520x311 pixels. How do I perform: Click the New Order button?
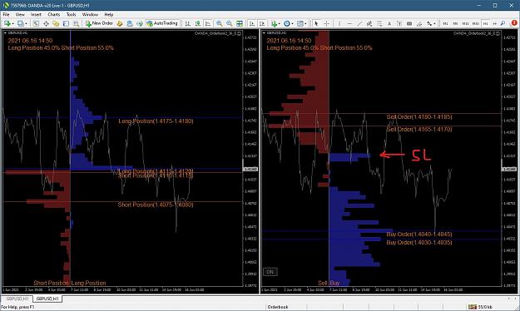pyautogui.click(x=99, y=23)
